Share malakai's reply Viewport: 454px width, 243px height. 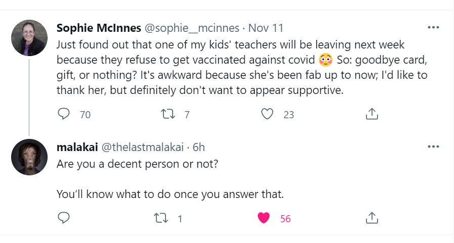372,218
